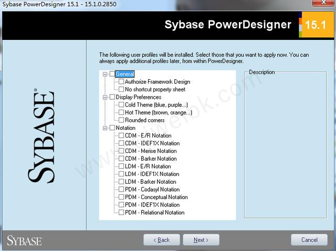Viewport: 336px width, 251px height.
Task: Tick the General profile checkbox
Action: (x=112, y=74)
